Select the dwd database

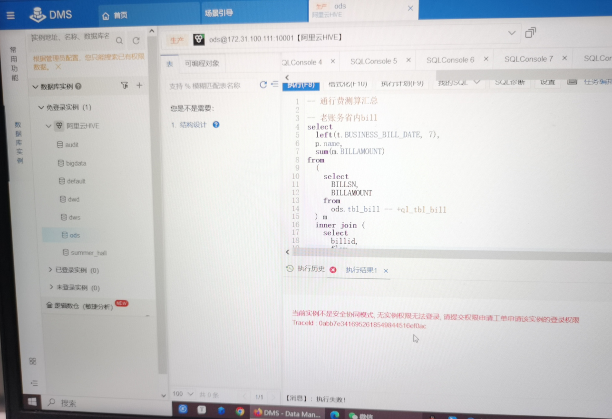[x=70, y=199]
